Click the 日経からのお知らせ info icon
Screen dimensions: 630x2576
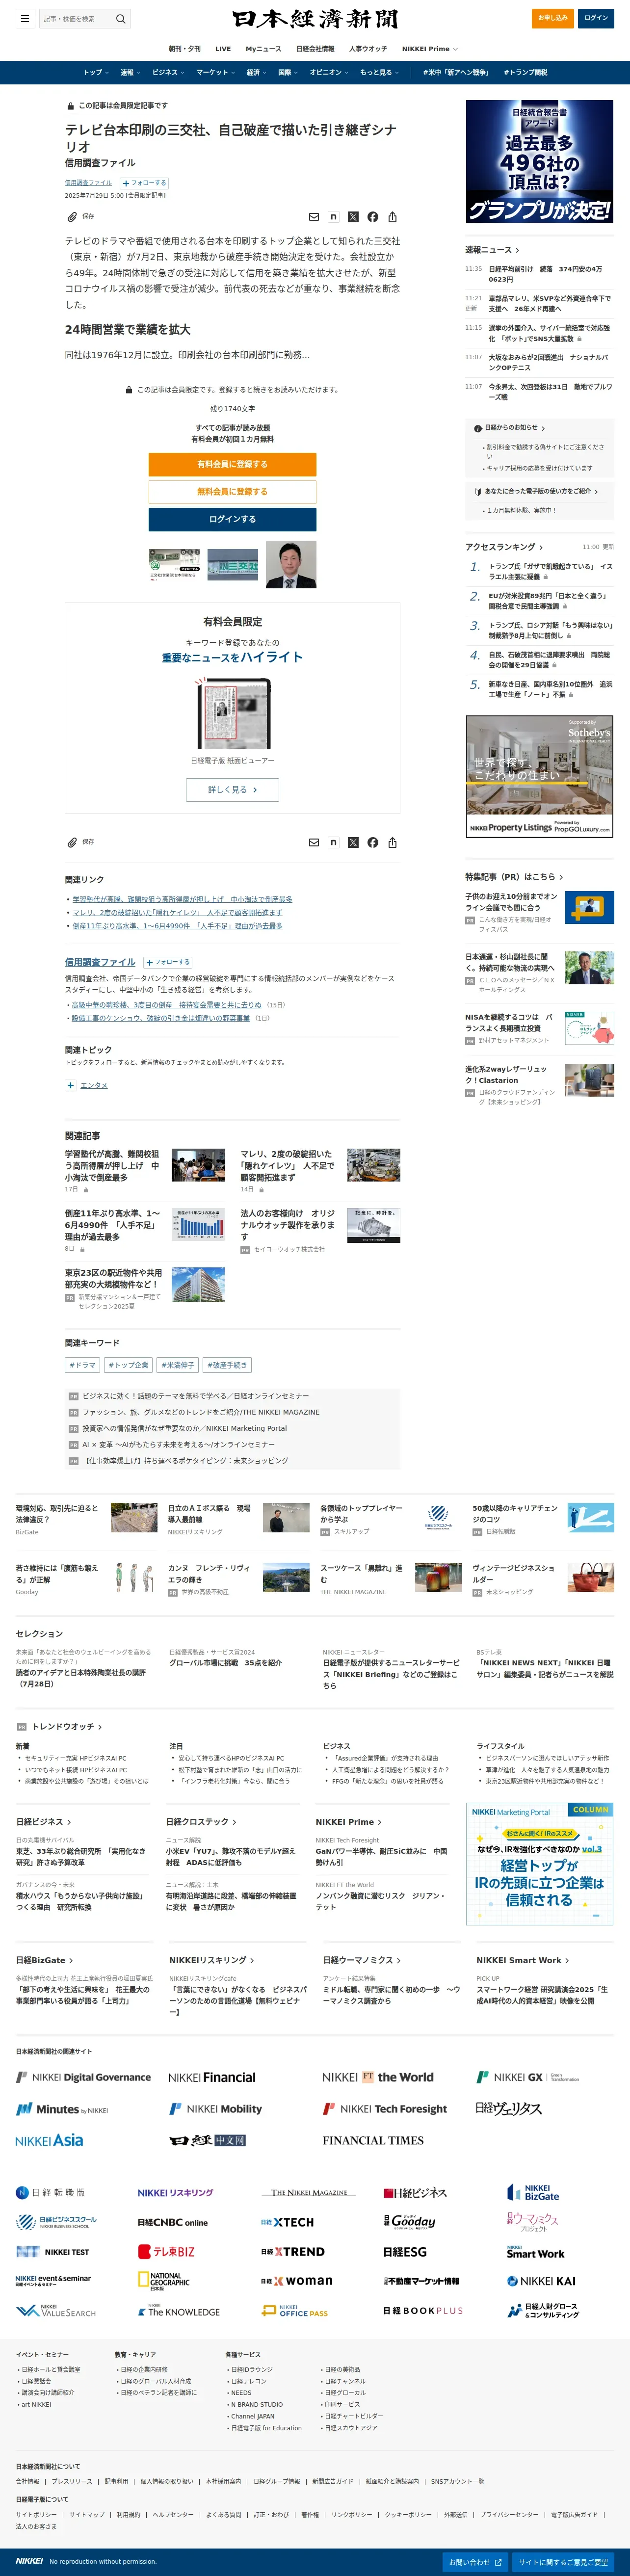pos(478,428)
